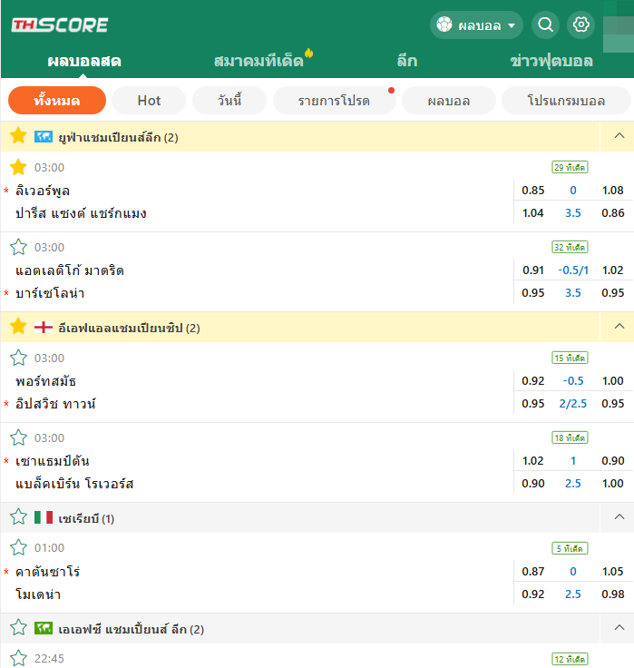
Task: Click the 29 tips badge on Liverpool match
Action: tap(570, 167)
